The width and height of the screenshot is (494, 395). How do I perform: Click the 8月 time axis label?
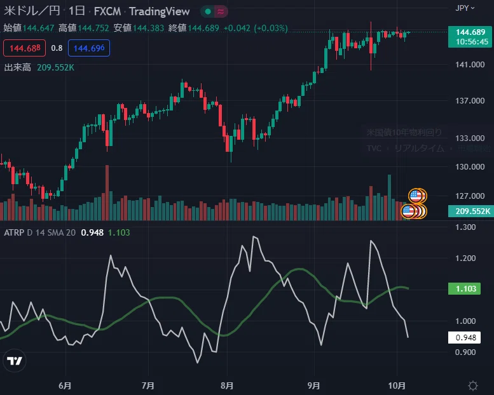click(227, 385)
